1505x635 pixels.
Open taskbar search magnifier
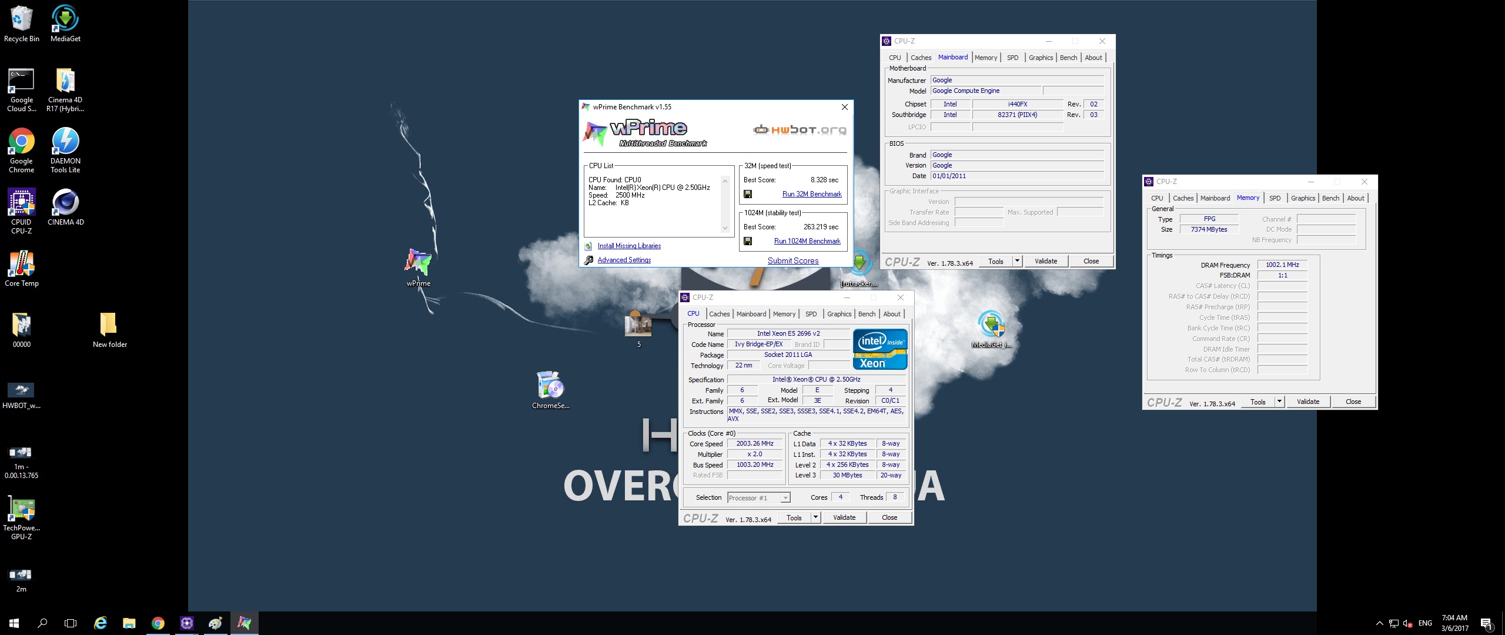click(x=42, y=623)
